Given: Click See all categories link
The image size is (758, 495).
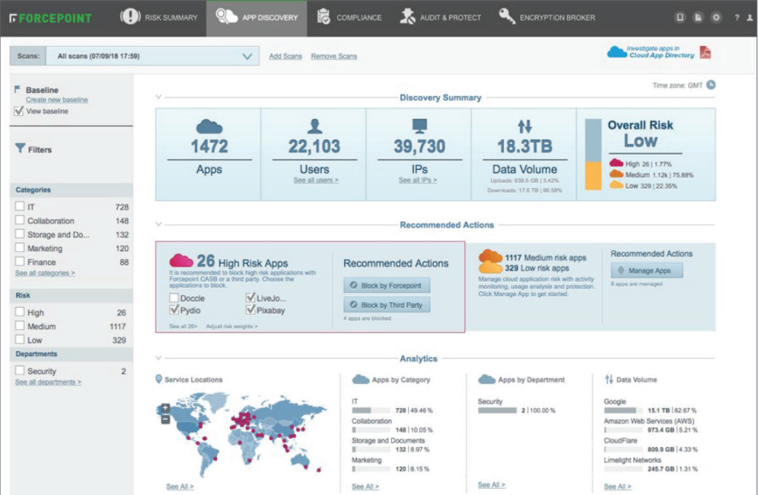Looking at the screenshot, I should pyautogui.click(x=45, y=273).
